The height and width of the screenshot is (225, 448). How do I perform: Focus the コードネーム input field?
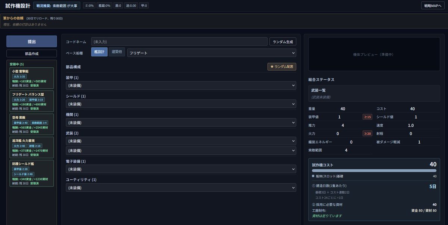pyautogui.click(x=179, y=41)
